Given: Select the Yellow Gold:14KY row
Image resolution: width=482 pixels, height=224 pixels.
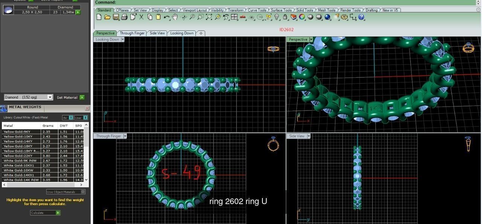Looking at the screenshot, I should click(43, 141).
